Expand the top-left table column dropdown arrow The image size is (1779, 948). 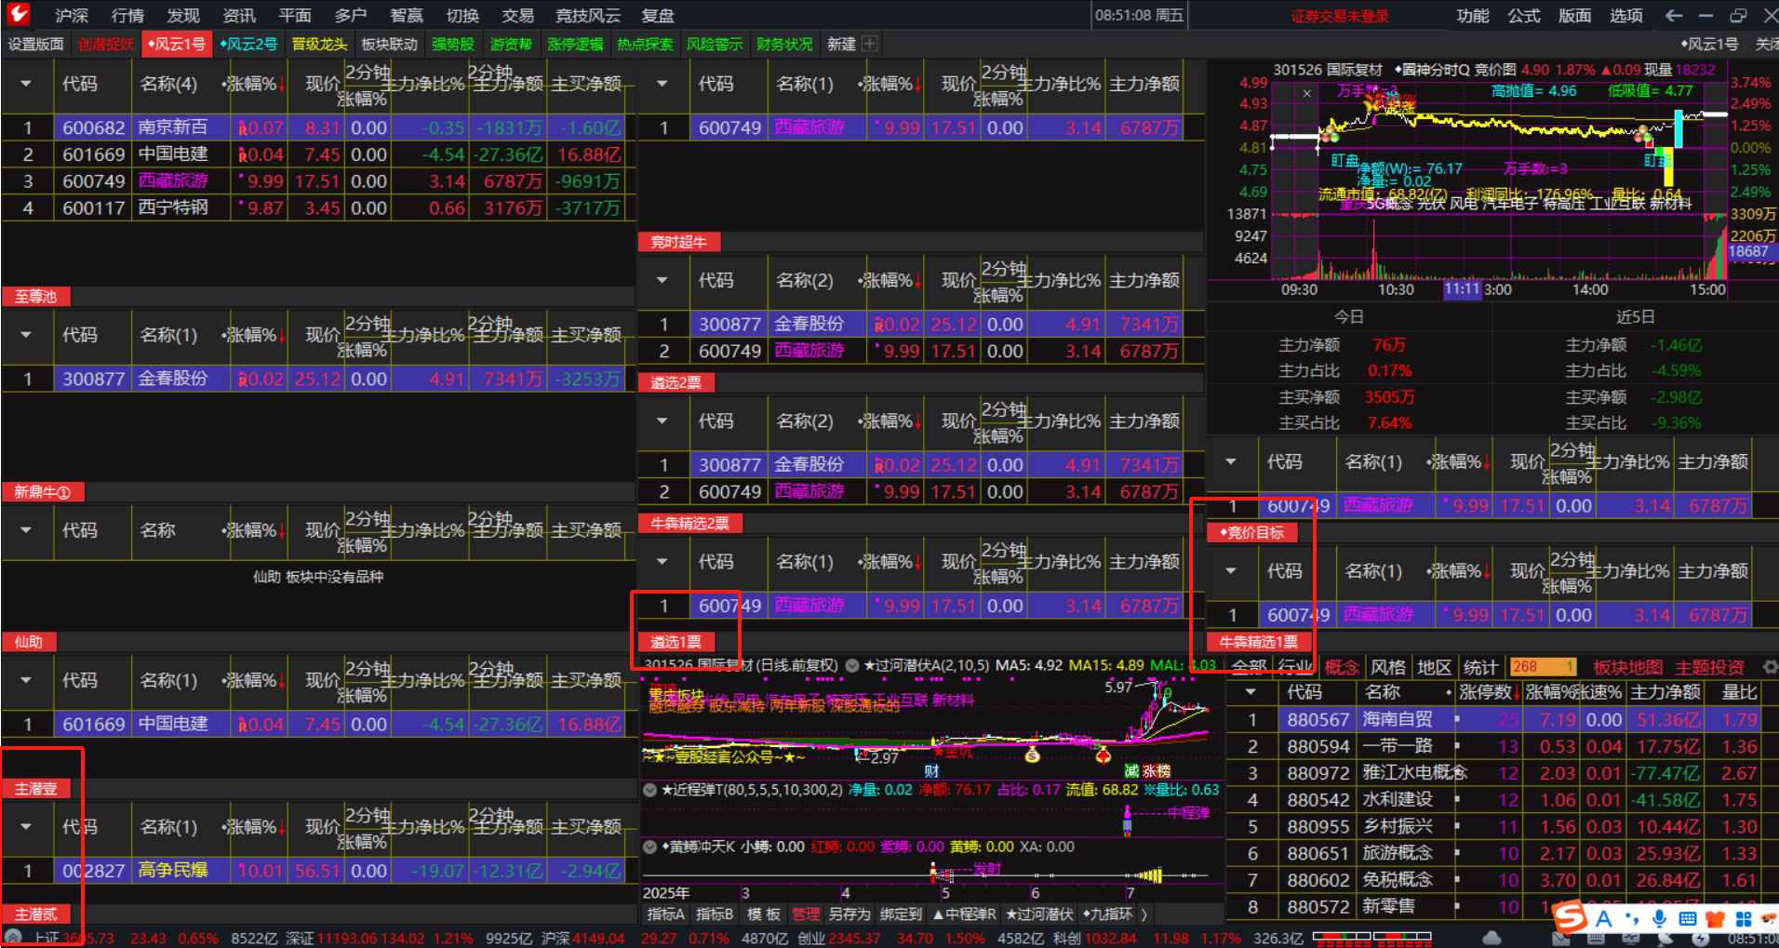click(x=26, y=84)
